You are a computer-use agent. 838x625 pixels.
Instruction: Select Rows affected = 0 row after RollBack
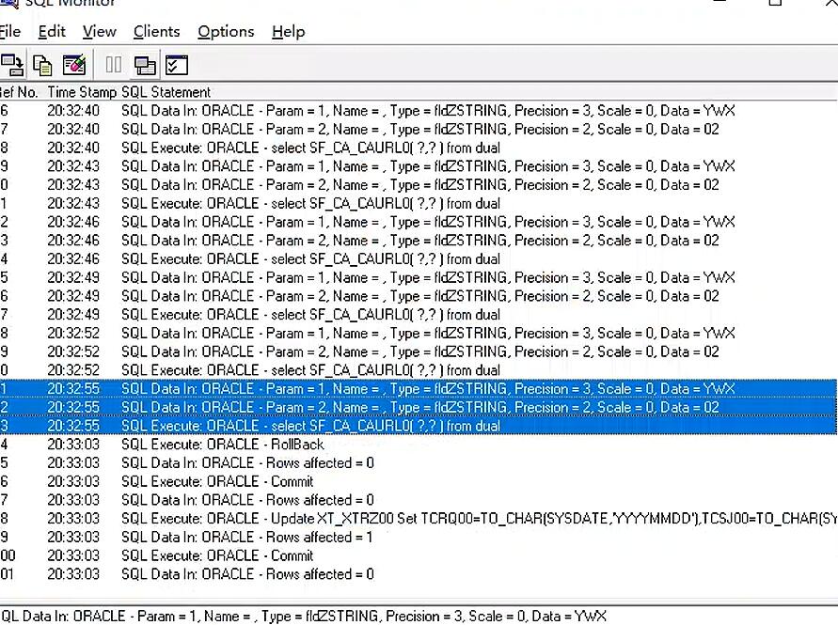(419, 462)
